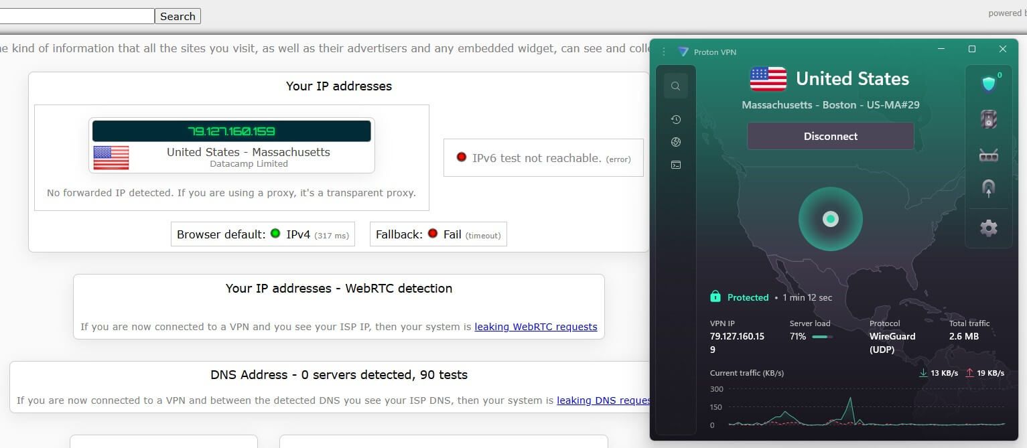Viewport: 1027px width, 448px height.
Task: Open the Kill Switch settings
Action: pyautogui.click(x=989, y=119)
